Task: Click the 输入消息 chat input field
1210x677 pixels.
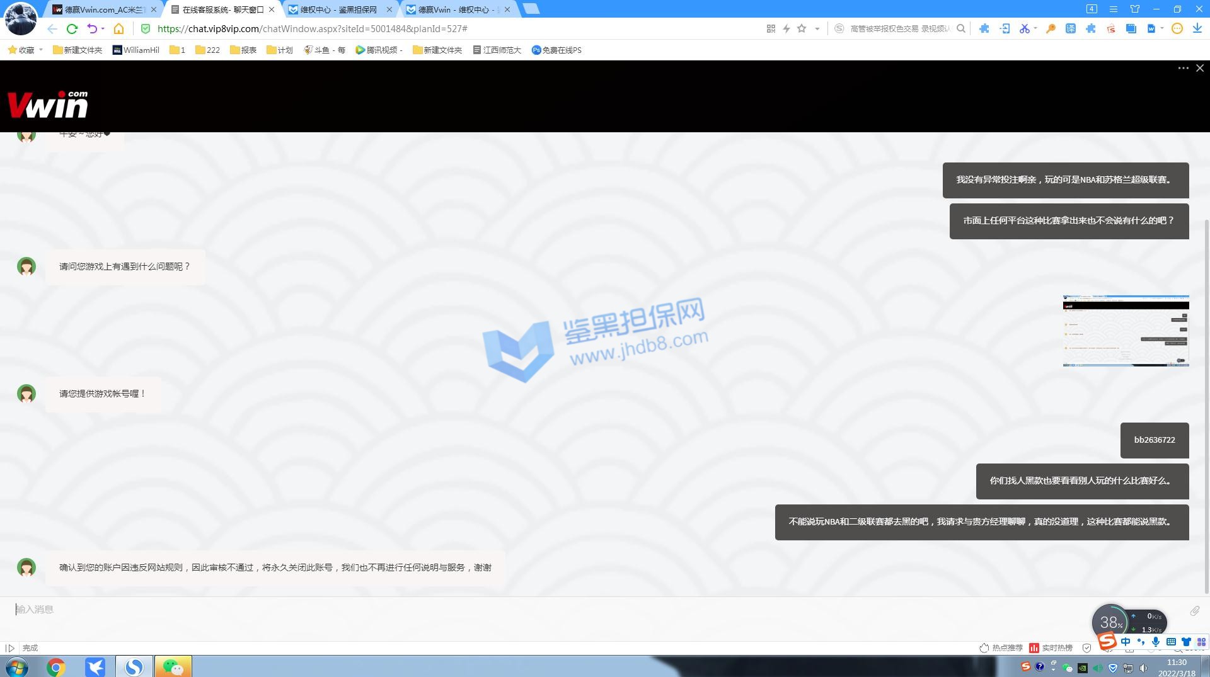Action: click(x=504, y=610)
